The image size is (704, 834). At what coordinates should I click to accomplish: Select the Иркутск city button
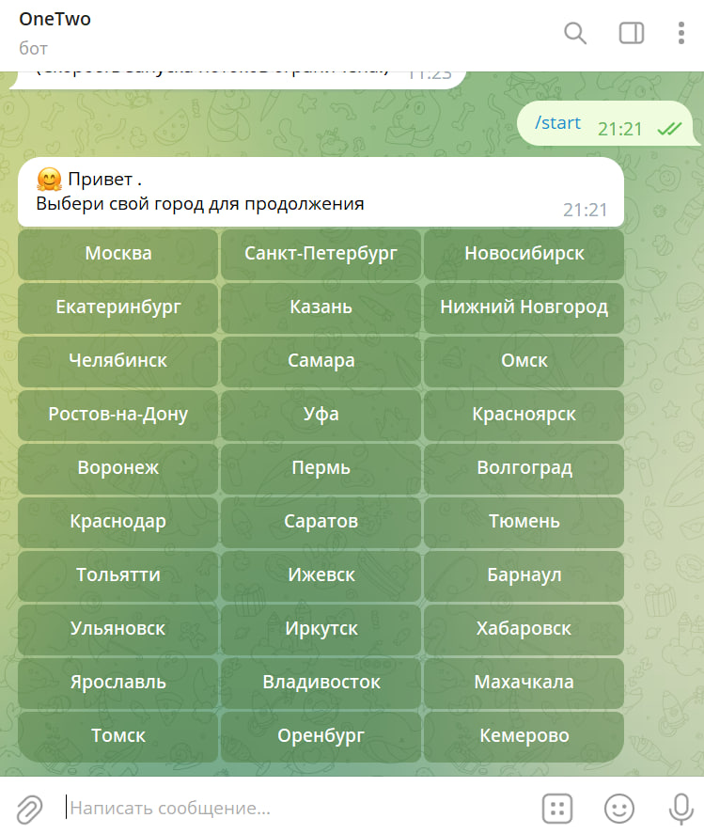(x=321, y=629)
